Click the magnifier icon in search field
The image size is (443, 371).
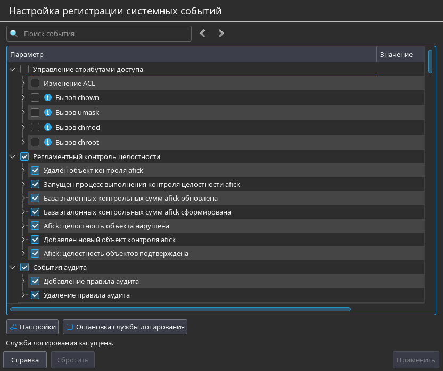point(14,34)
